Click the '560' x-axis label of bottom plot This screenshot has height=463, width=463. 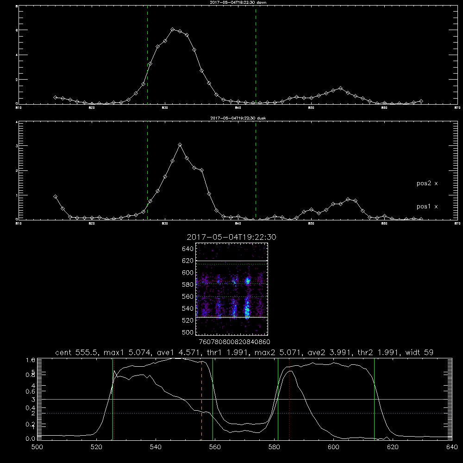click(x=215, y=447)
